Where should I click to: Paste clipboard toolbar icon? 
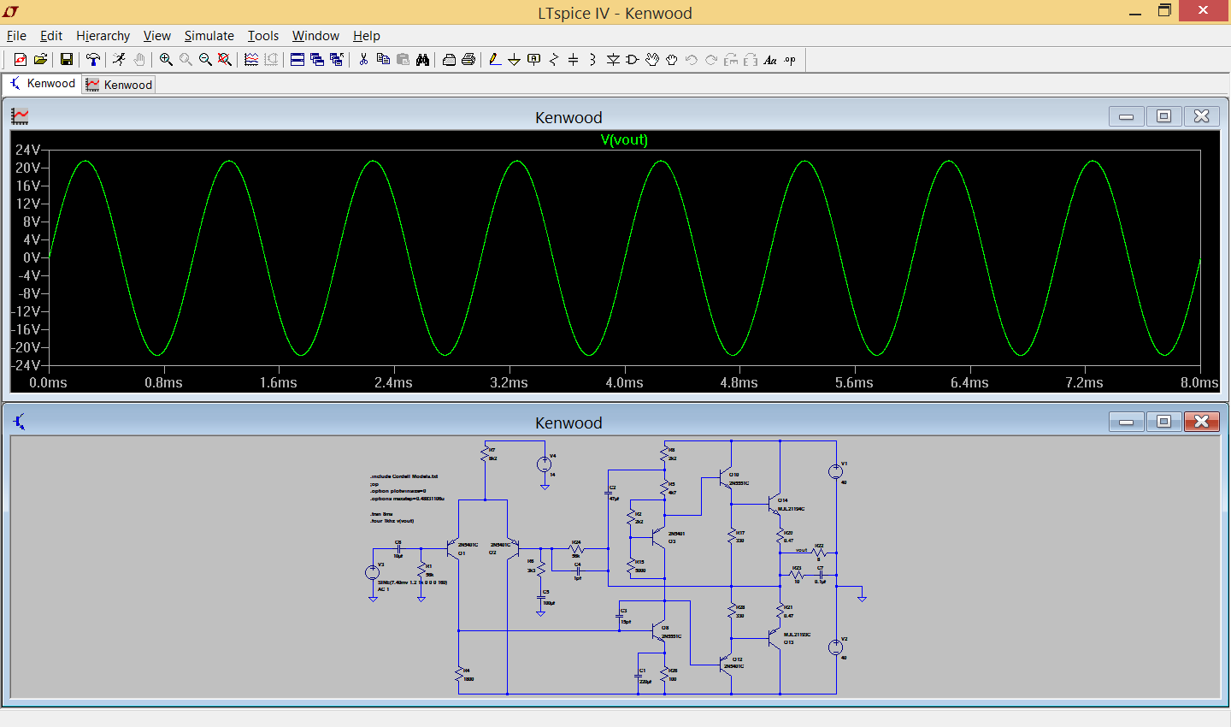(x=403, y=60)
